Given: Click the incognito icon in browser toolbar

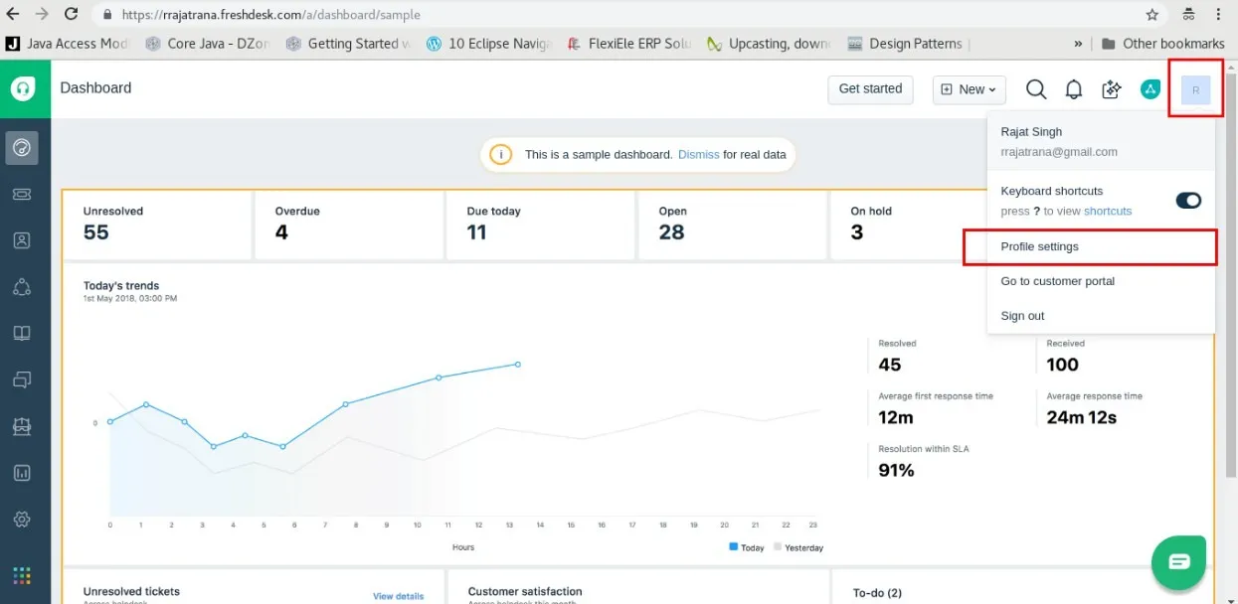Looking at the screenshot, I should (x=1188, y=15).
